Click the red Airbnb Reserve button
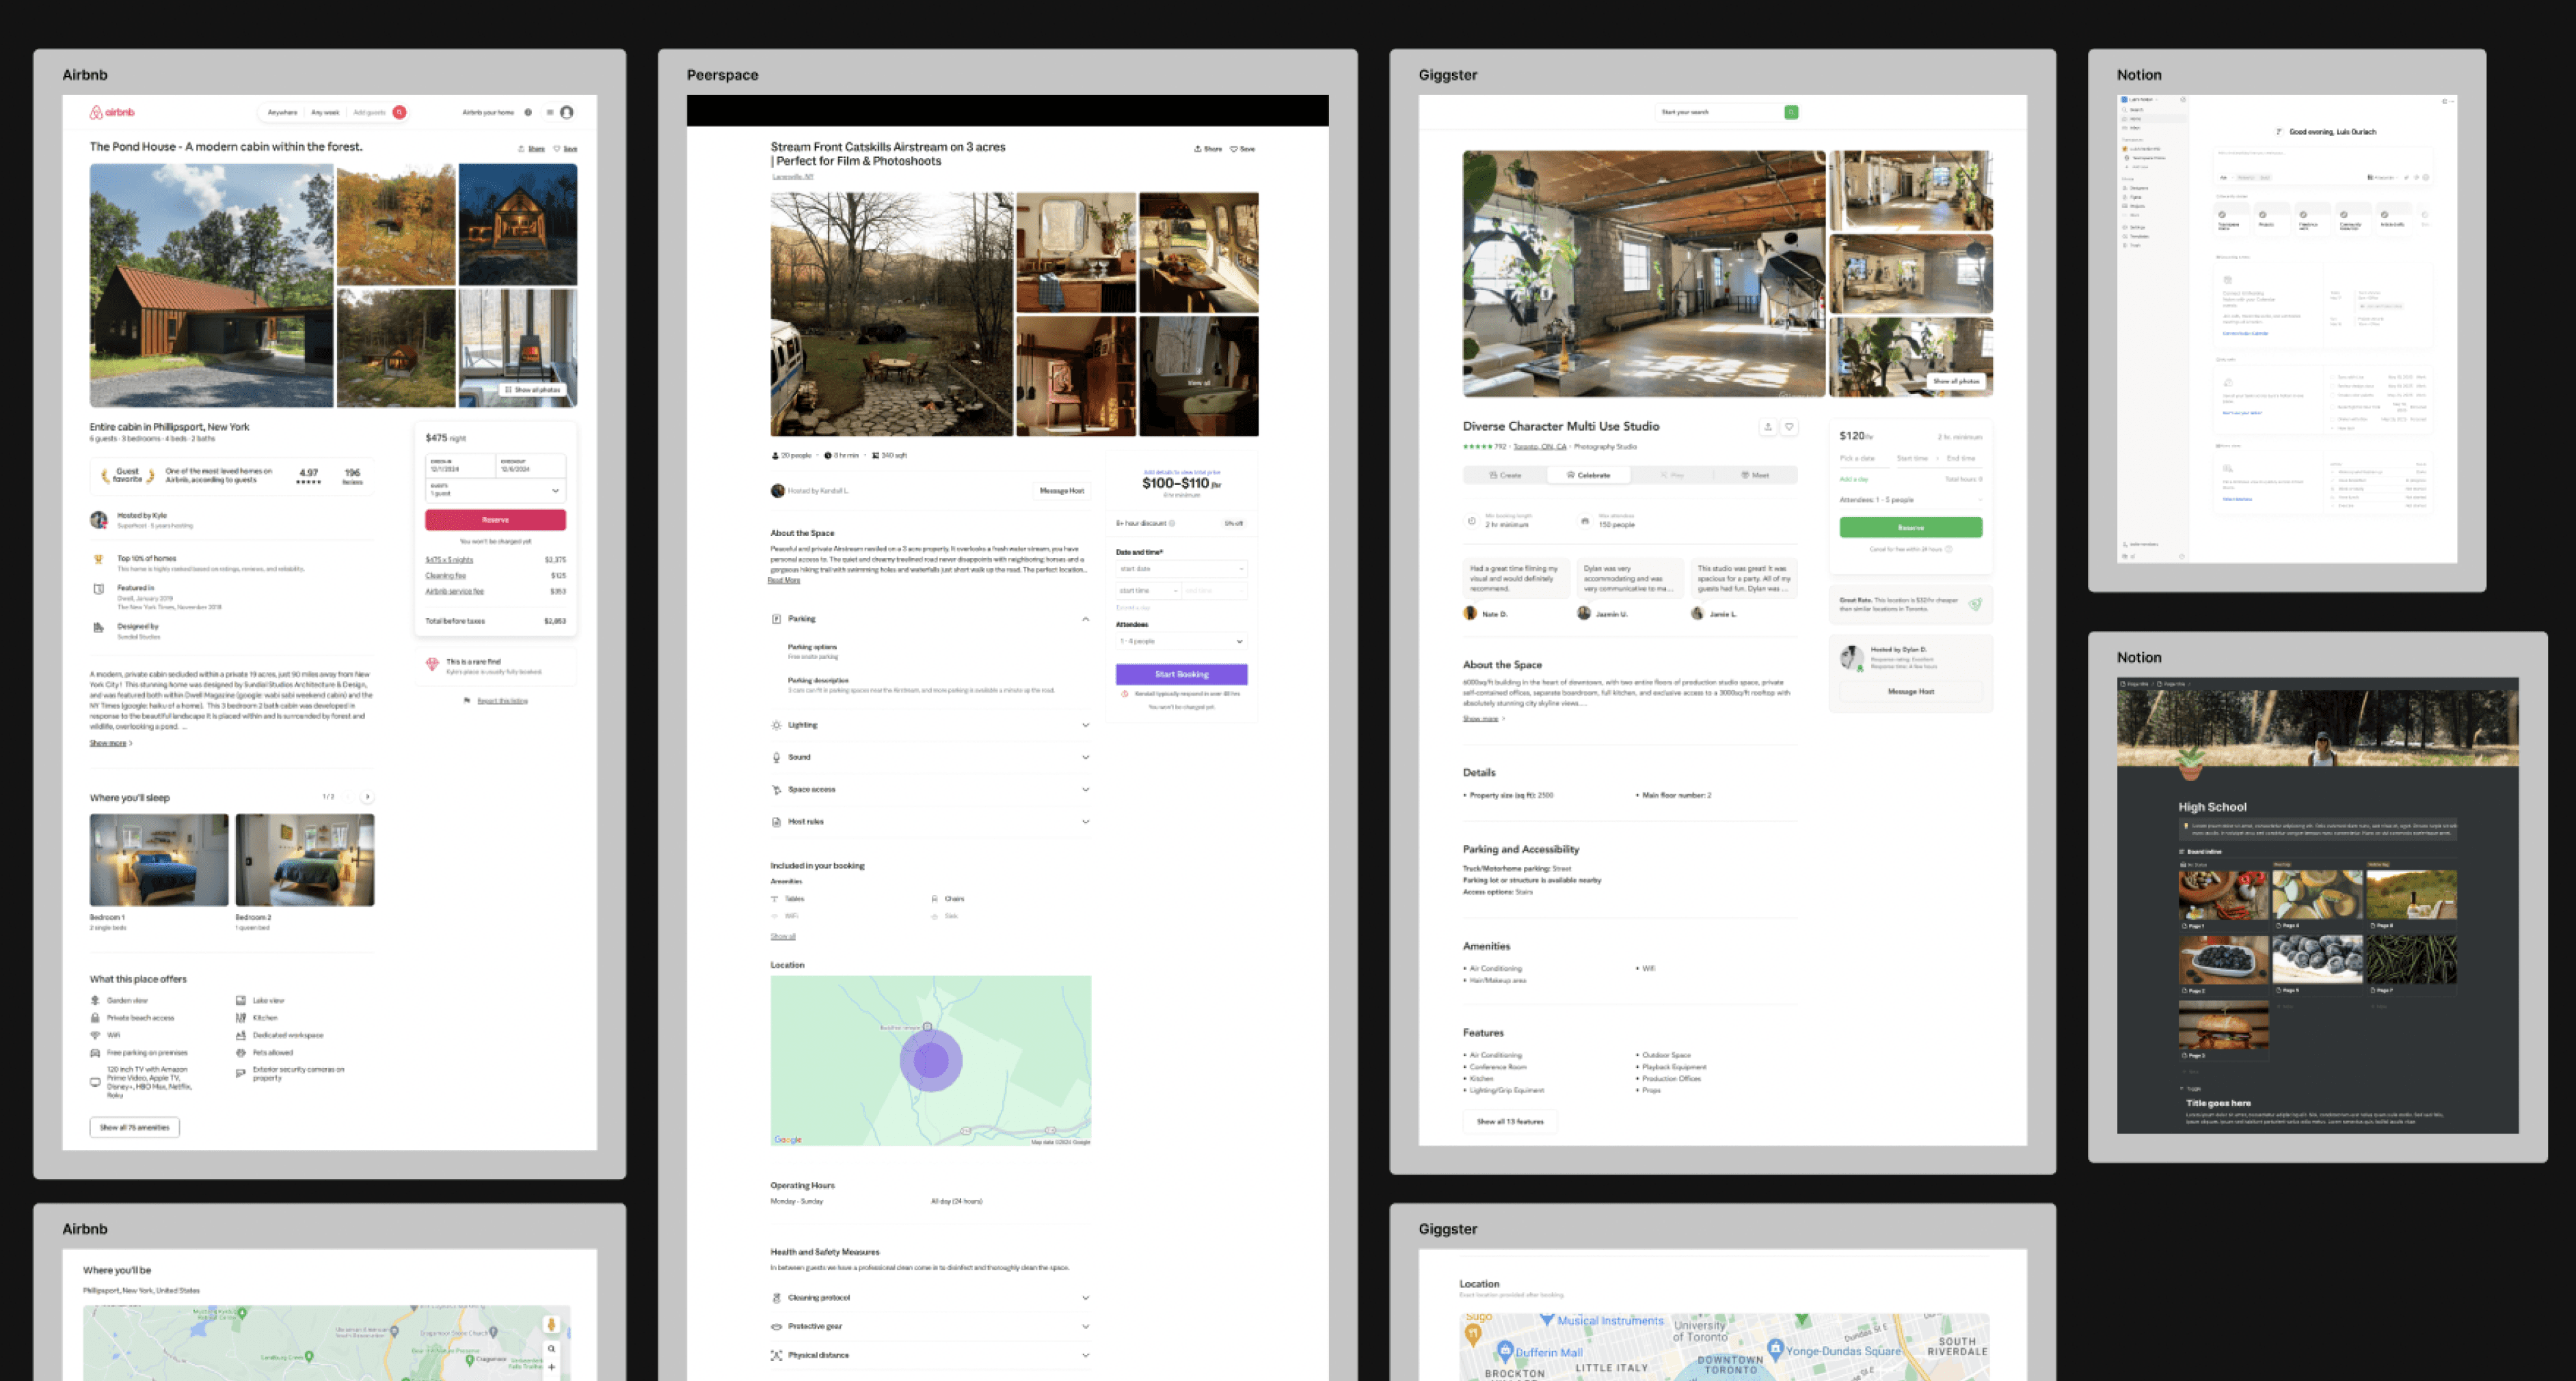This screenshot has height=1381, width=2576. pyautogui.click(x=495, y=520)
